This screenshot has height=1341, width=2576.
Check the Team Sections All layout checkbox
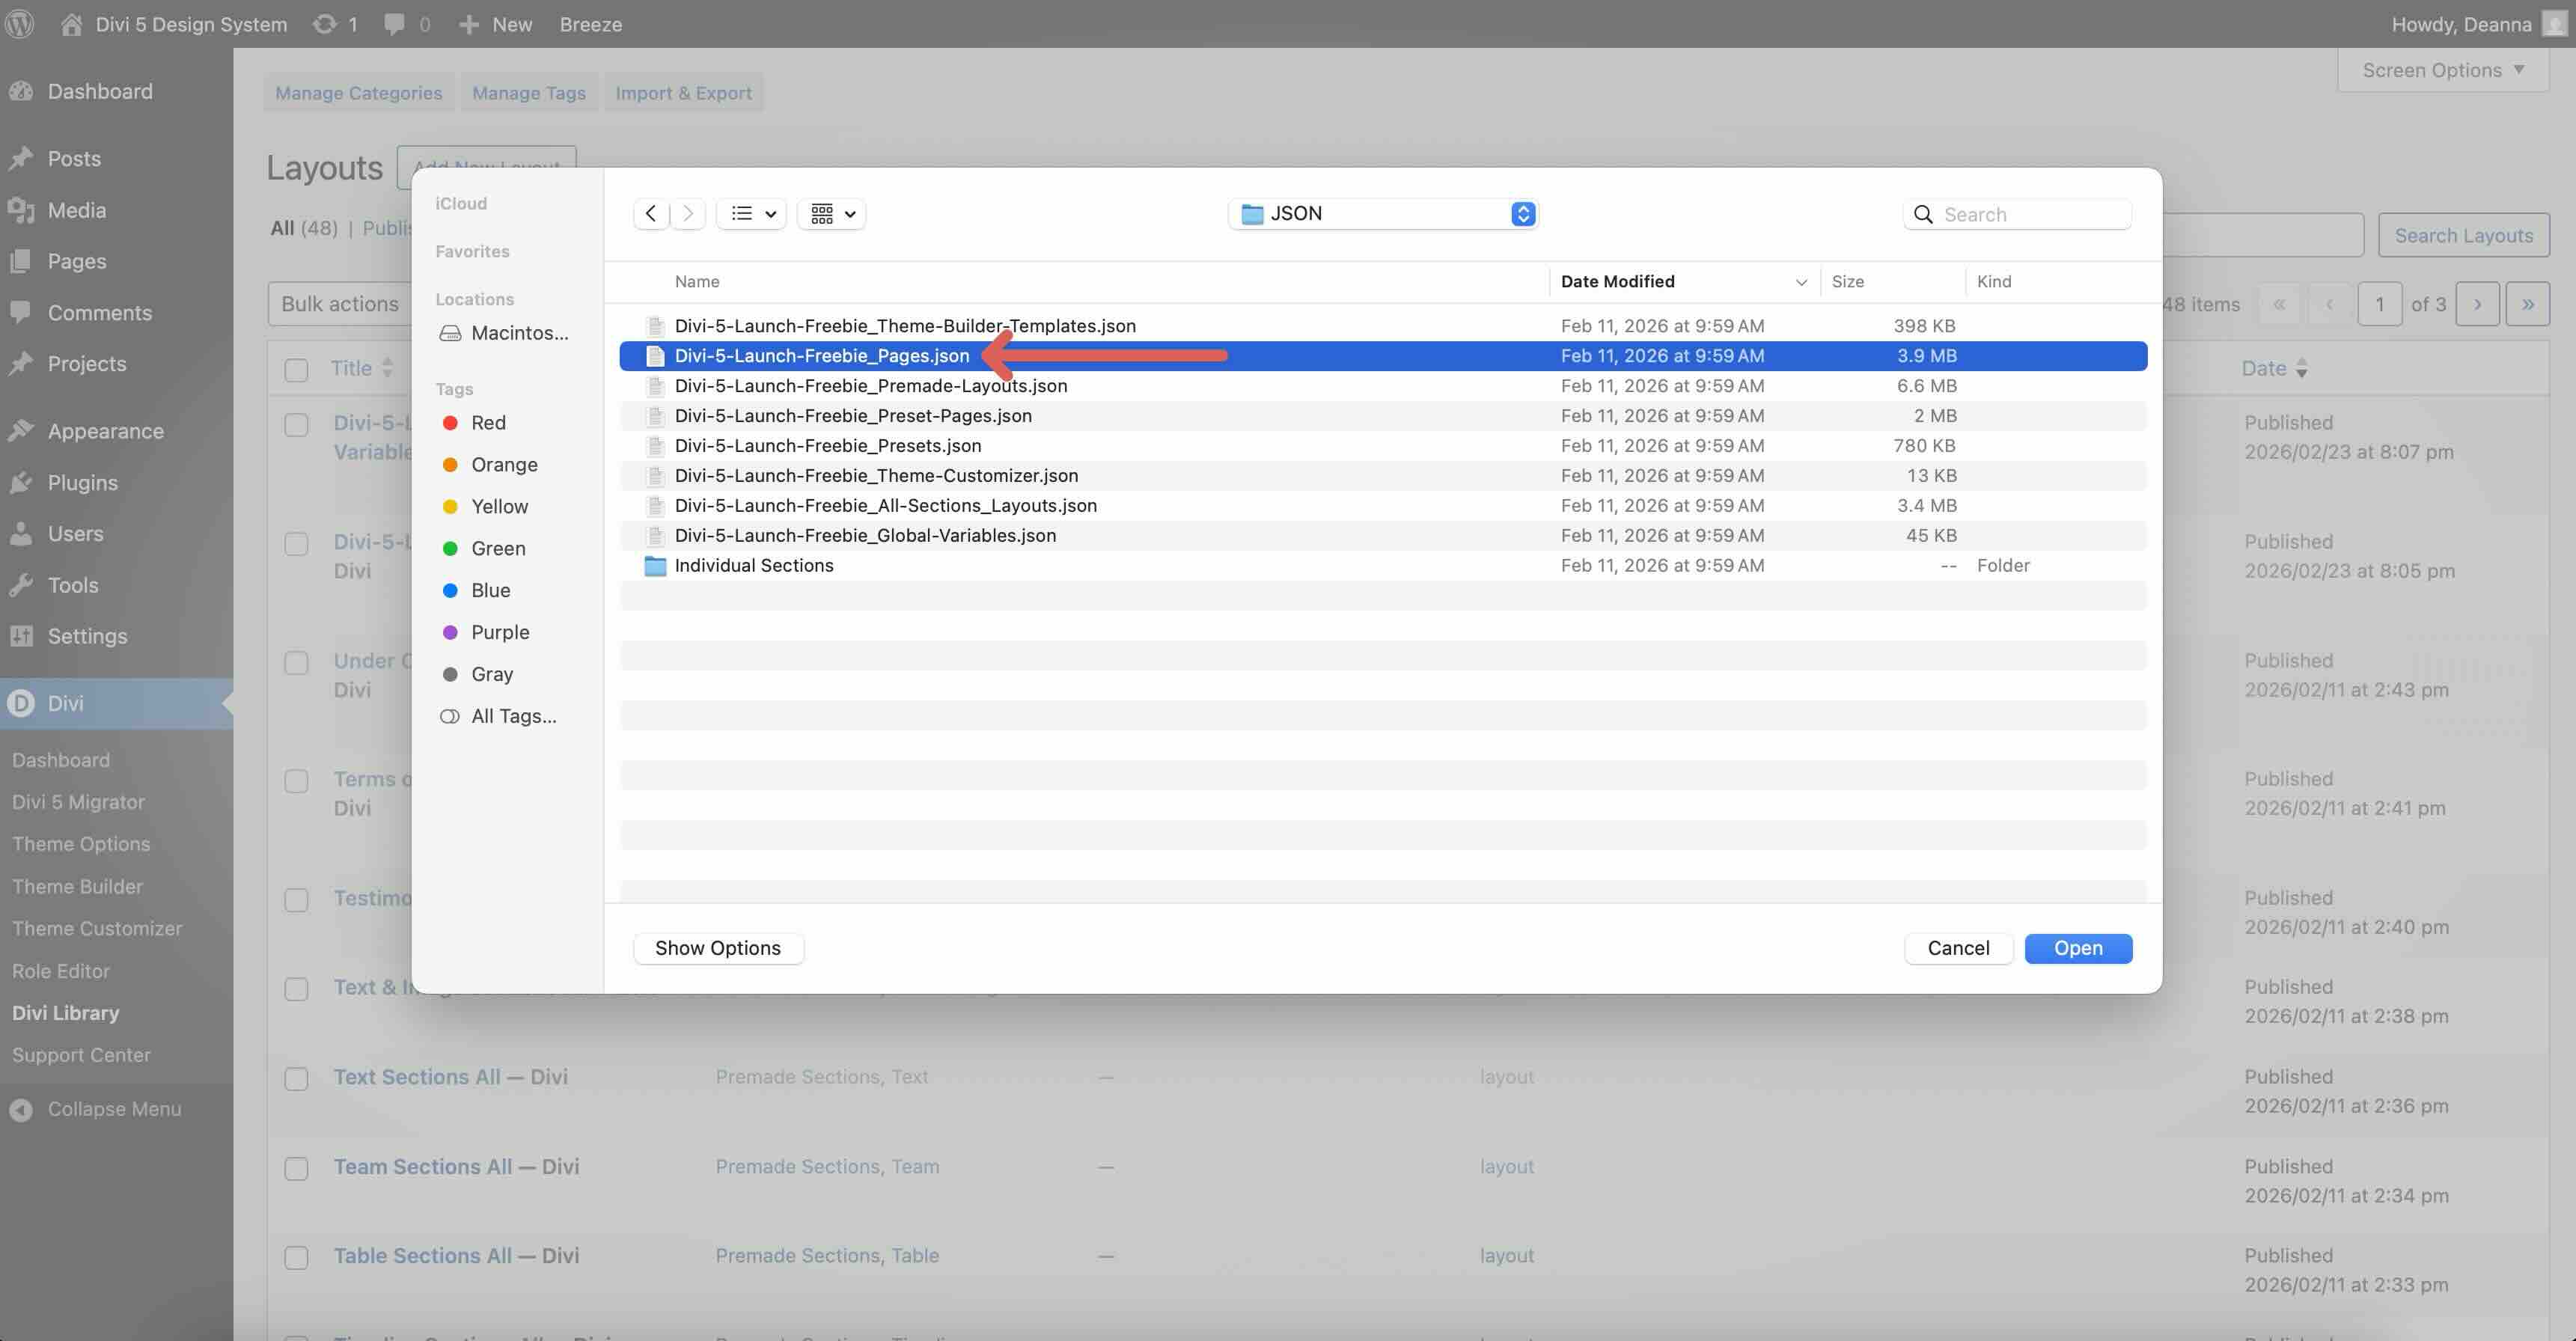tap(296, 1168)
